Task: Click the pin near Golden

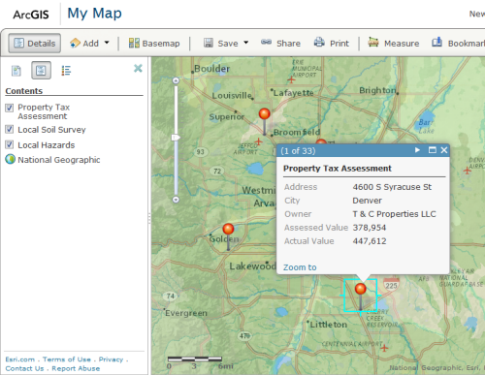Action: point(228,229)
